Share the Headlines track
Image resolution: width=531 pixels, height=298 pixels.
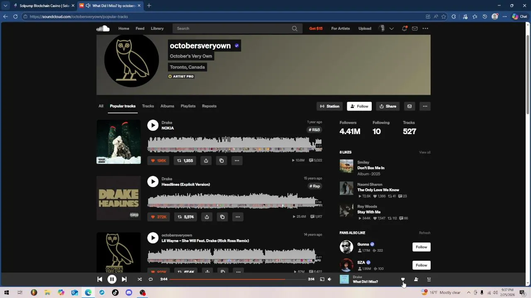(207, 217)
